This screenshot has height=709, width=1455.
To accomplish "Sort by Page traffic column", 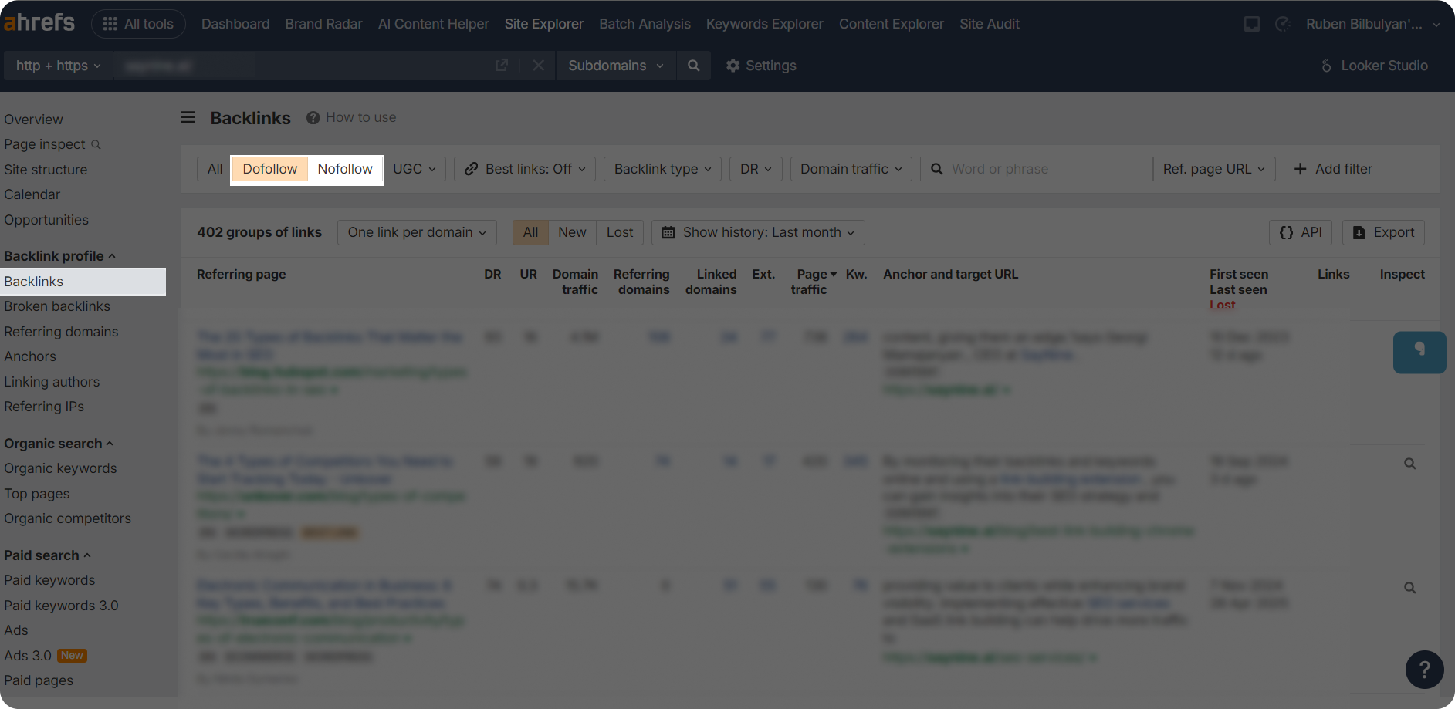I will click(814, 282).
